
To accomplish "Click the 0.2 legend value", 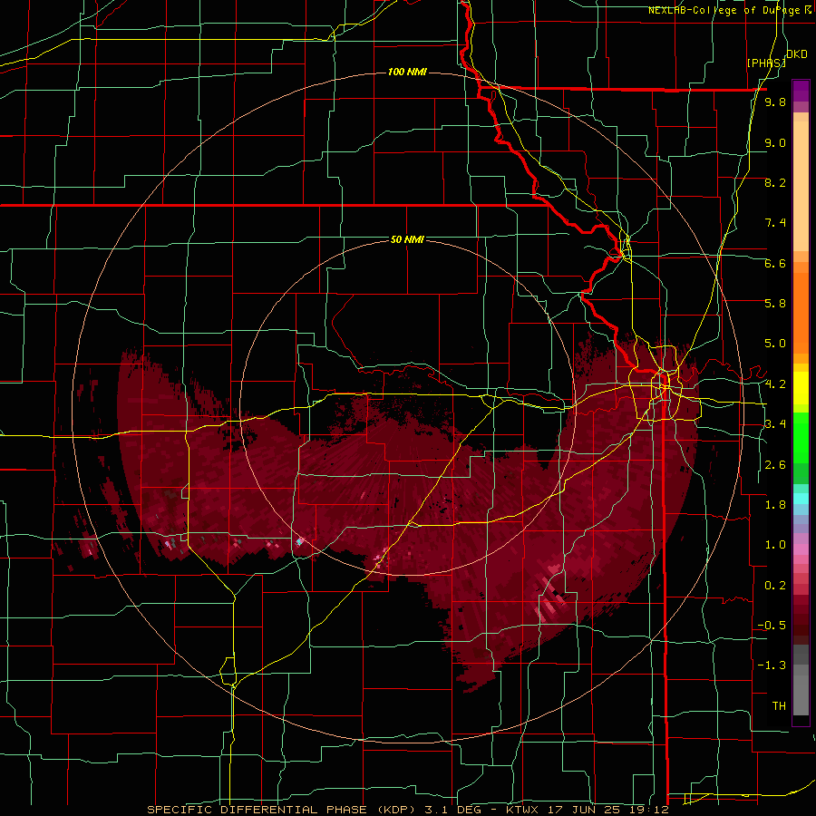I will click(775, 586).
